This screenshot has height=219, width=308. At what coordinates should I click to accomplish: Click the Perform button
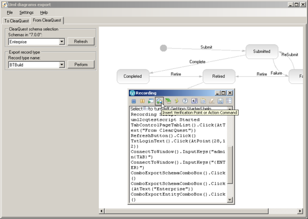point(81,64)
